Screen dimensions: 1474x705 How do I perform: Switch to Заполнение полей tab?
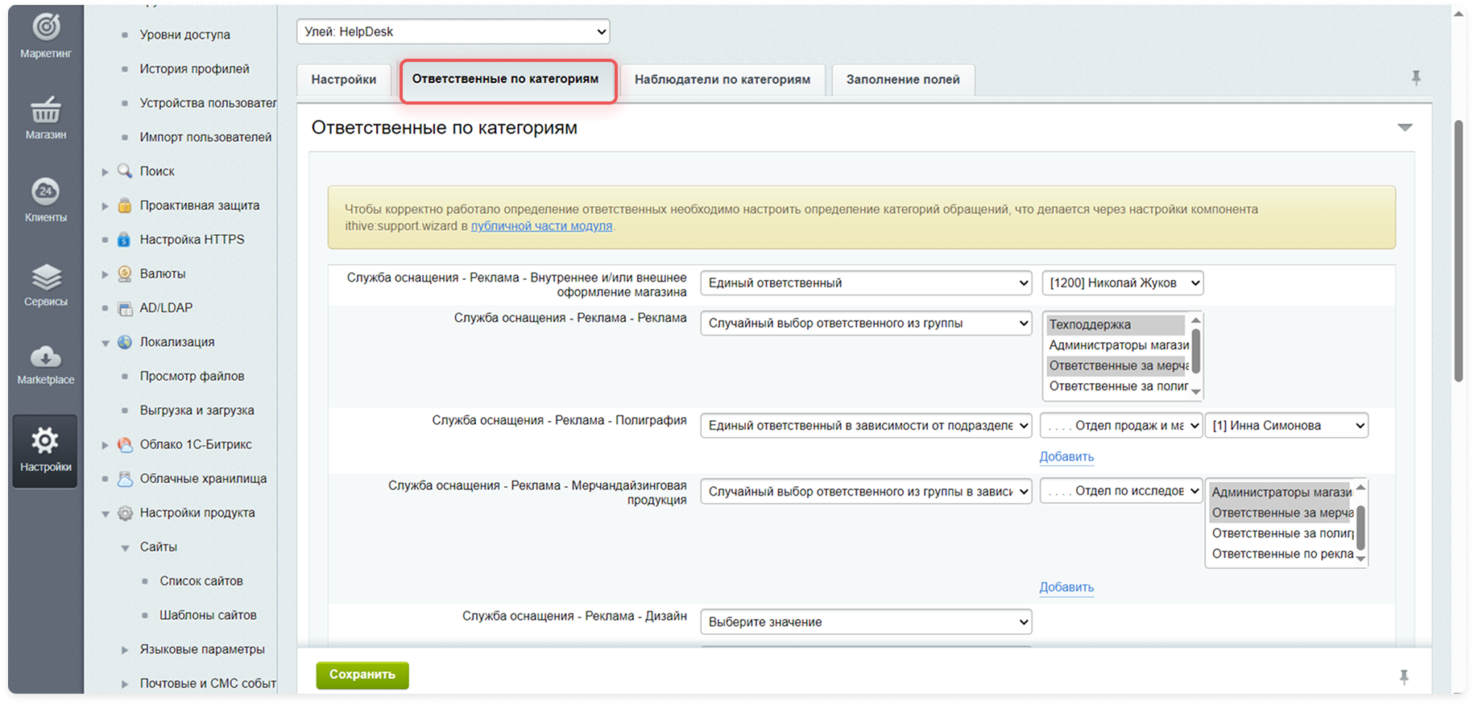[902, 80]
